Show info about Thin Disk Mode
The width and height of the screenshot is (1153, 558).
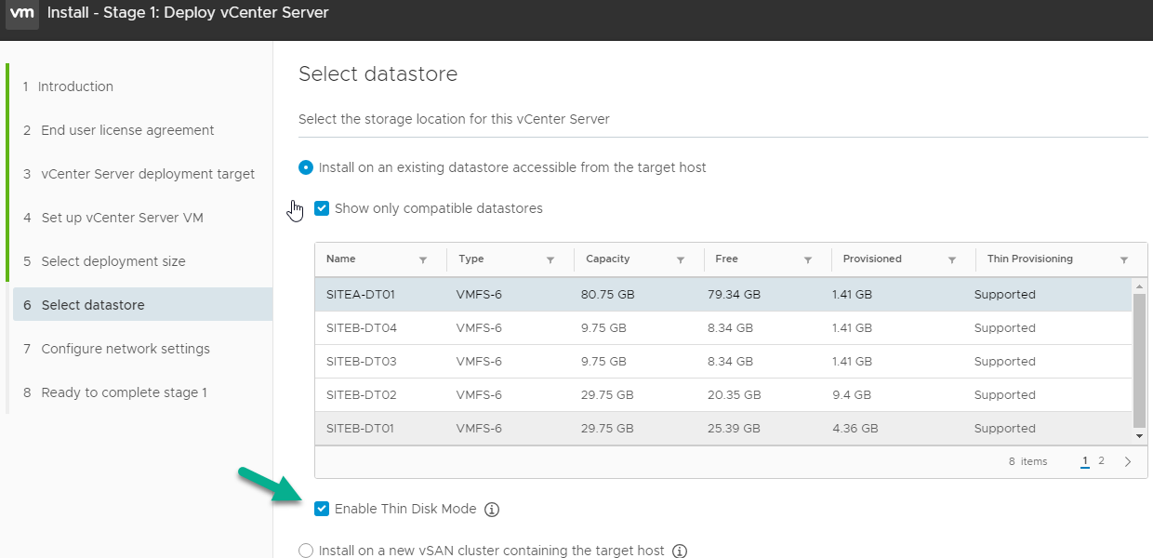pos(493,510)
